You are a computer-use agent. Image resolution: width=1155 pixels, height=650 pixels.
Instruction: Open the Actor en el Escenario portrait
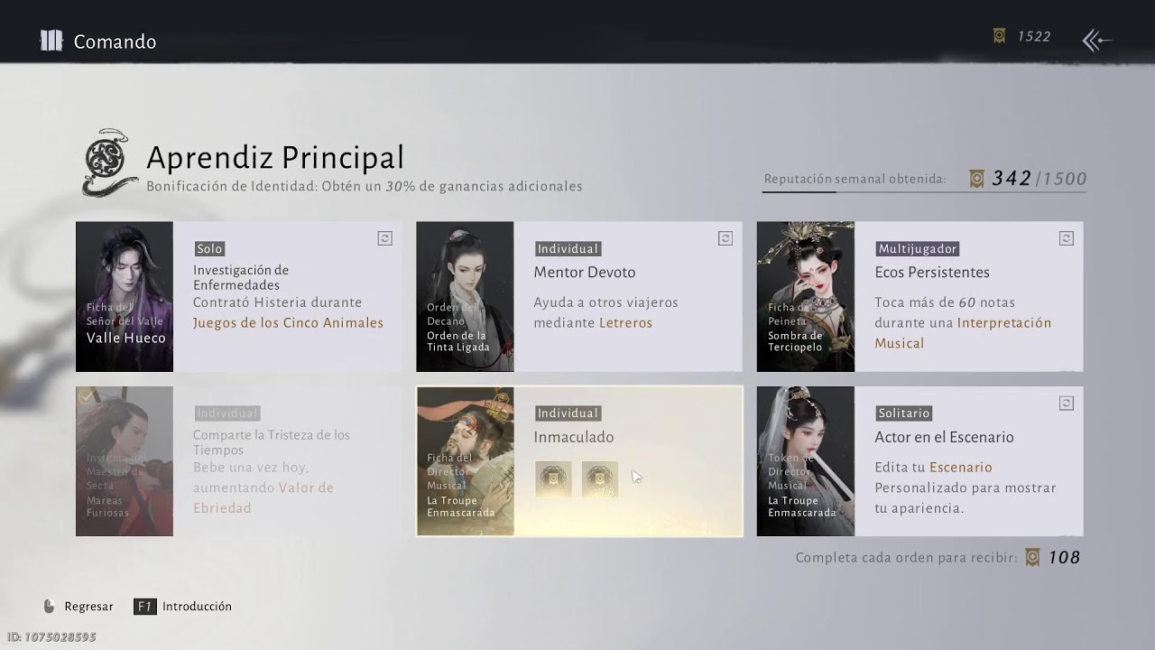coord(805,461)
